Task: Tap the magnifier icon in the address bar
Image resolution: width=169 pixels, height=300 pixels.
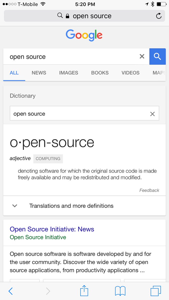Action: click(60, 16)
